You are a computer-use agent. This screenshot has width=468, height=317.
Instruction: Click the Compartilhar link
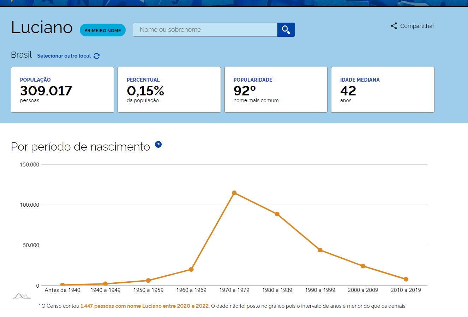(x=417, y=26)
